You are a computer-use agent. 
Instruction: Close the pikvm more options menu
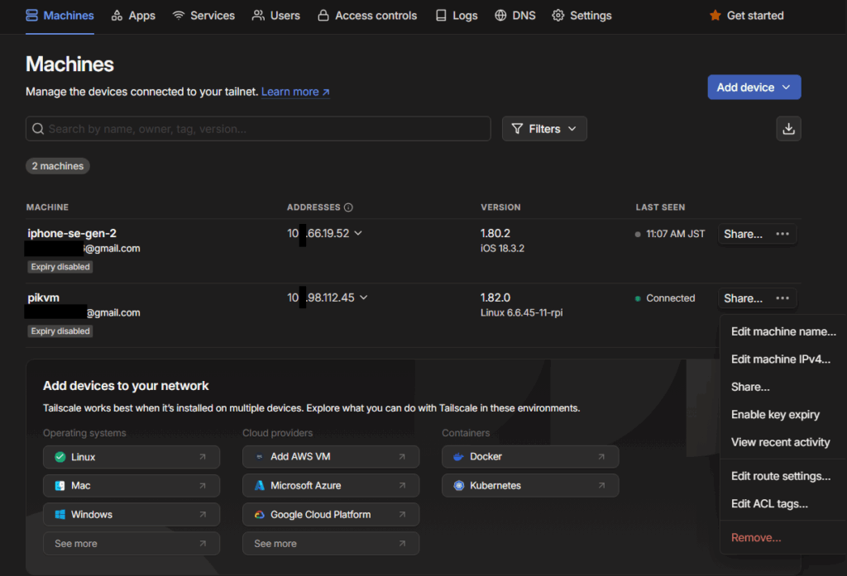coord(782,298)
